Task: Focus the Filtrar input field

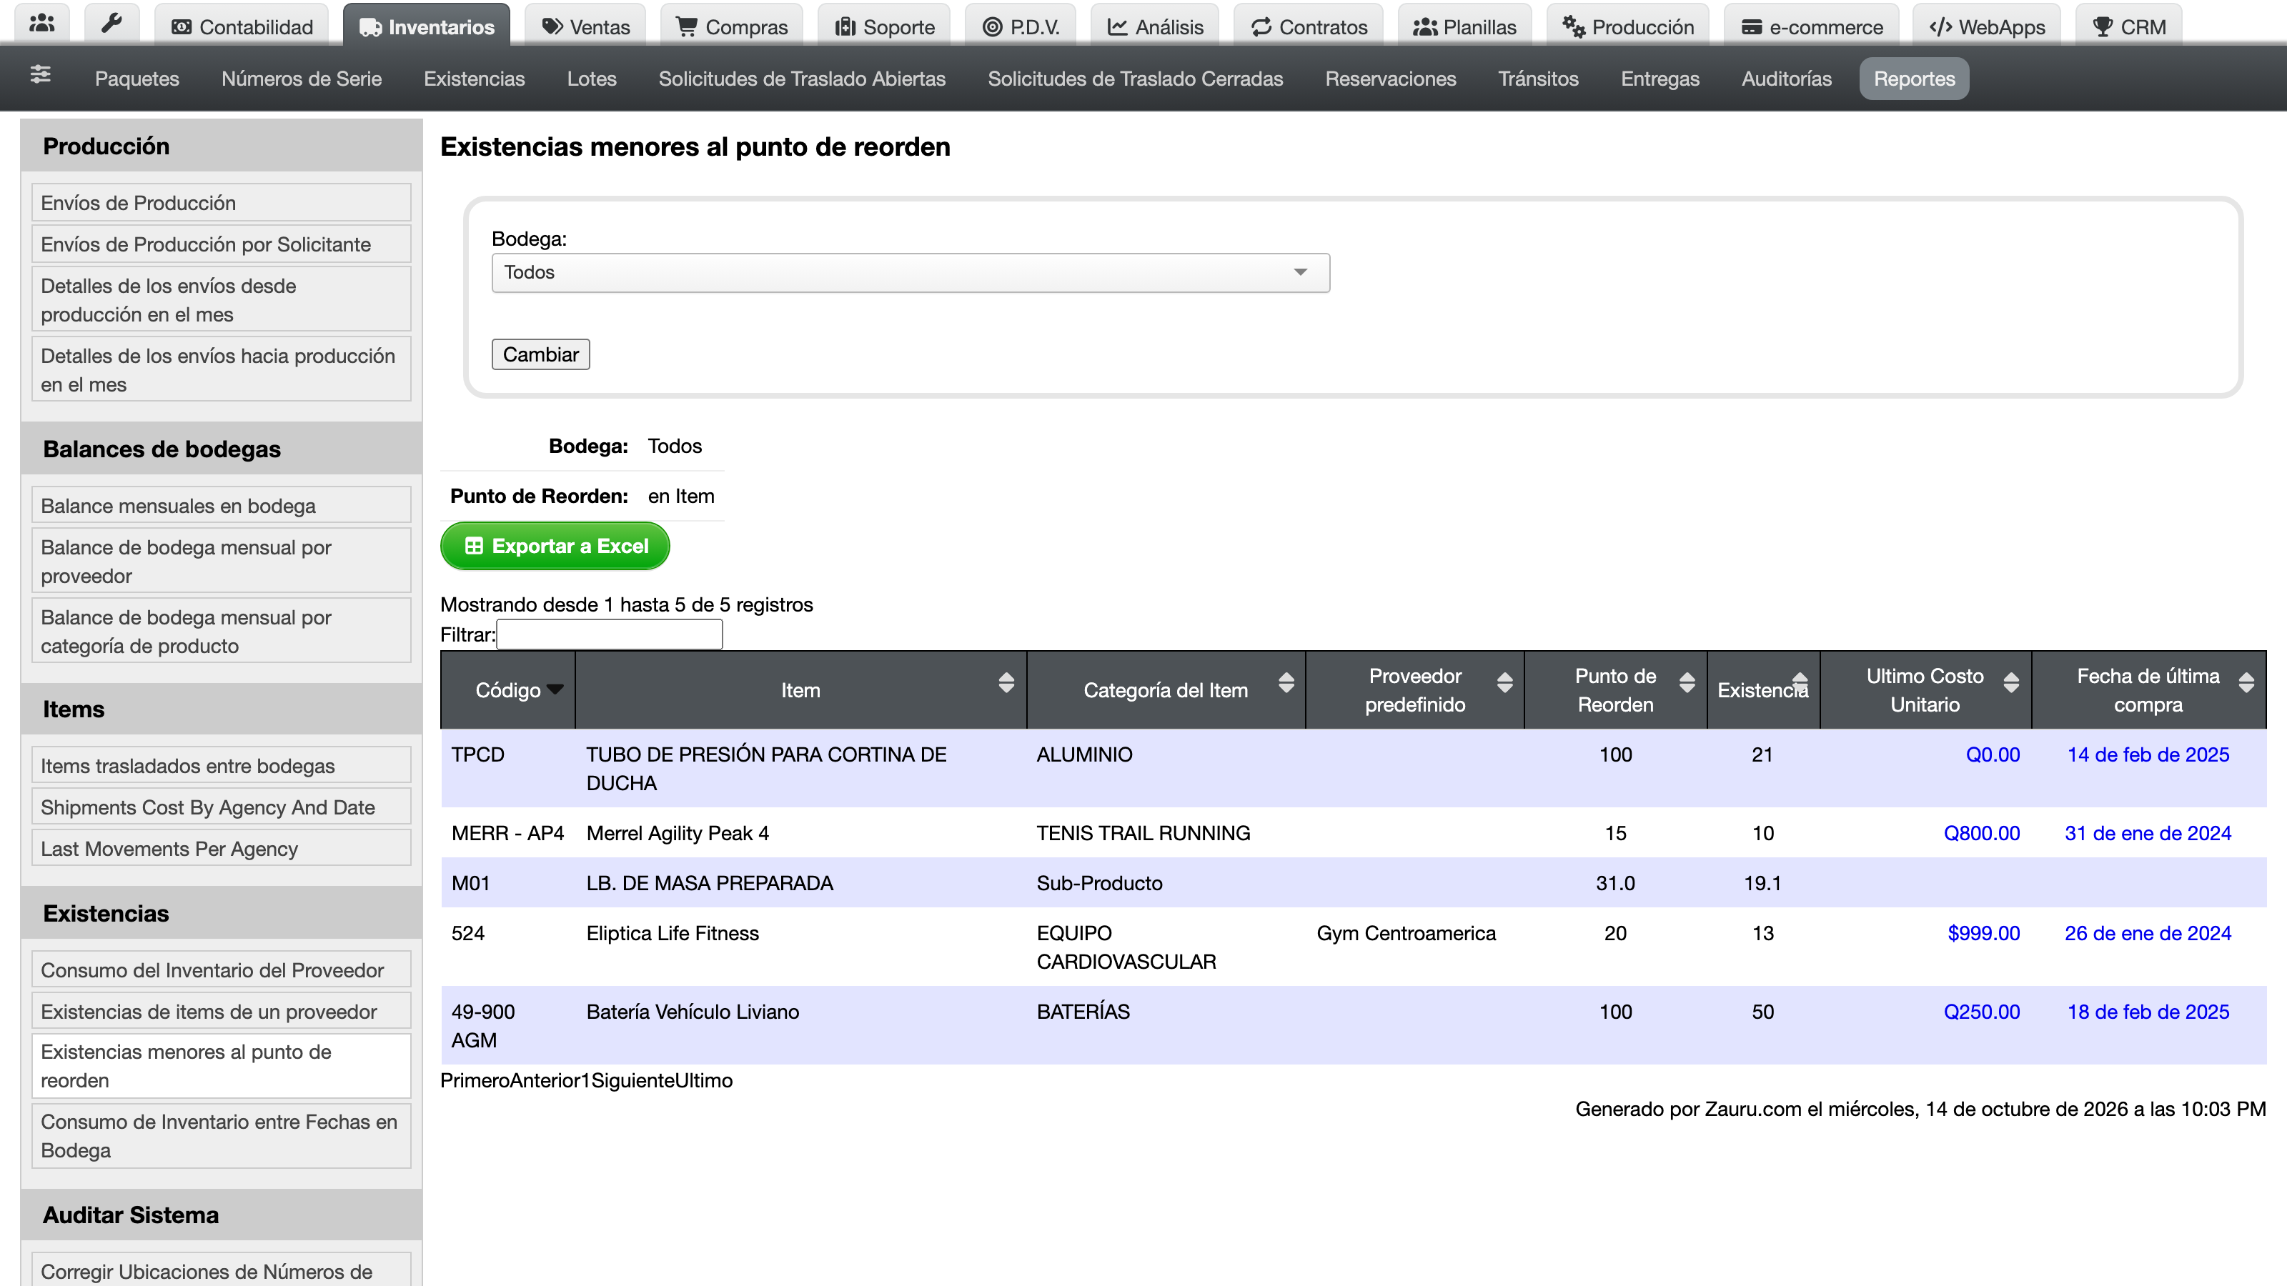Action: pos(609,634)
